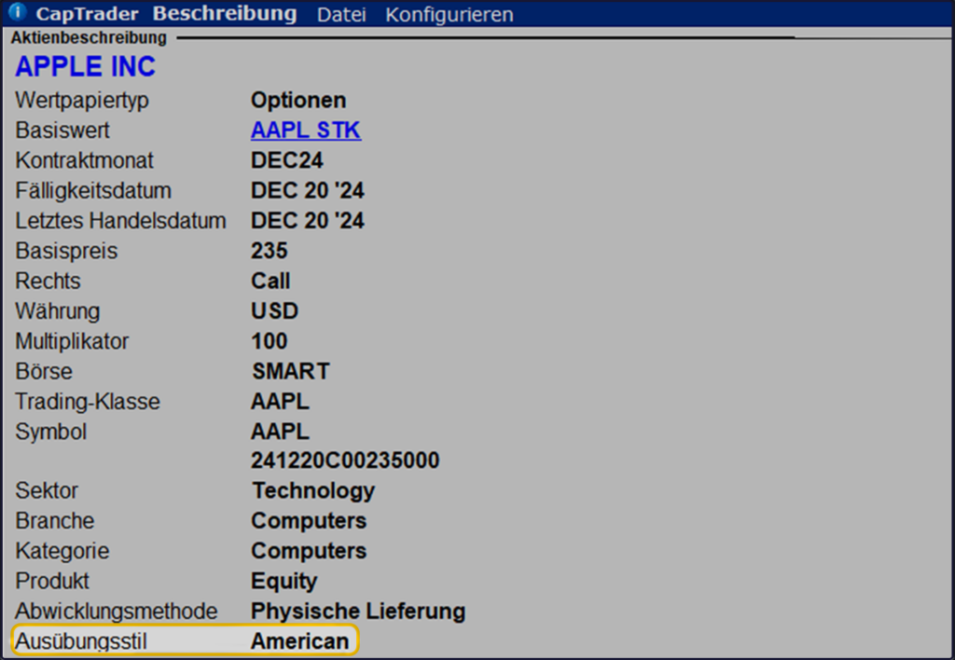Click the Fälligkeitsdatum label
The height and width of the screenshot is (660, 955).
tap(93, 190)
